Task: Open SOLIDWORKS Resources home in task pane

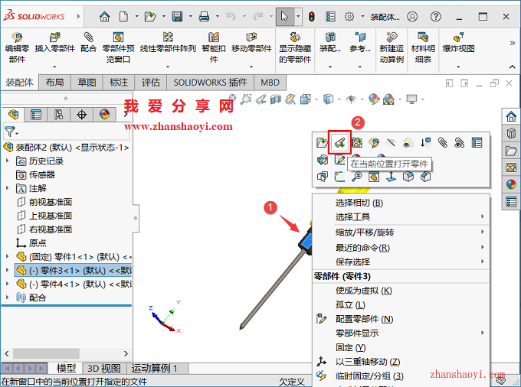Action: click(x=511, y=116)
